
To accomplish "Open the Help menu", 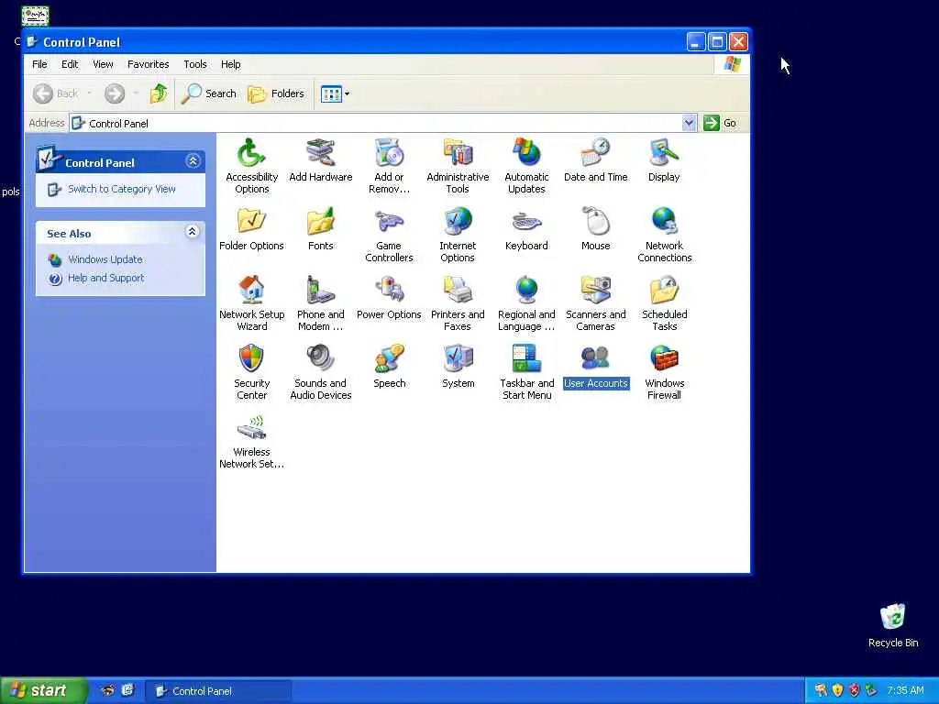I will [x=230, y=64].
